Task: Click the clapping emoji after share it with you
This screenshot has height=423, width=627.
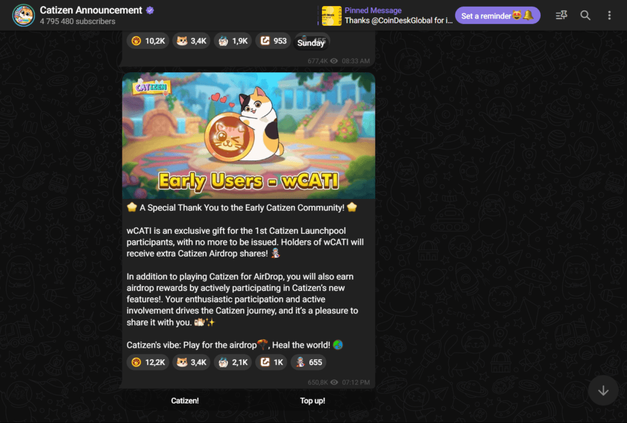Action: (x=199, y=322)
